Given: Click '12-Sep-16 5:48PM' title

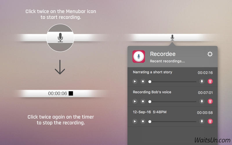Looking at the screenshot, I should (x=150, y=112).
